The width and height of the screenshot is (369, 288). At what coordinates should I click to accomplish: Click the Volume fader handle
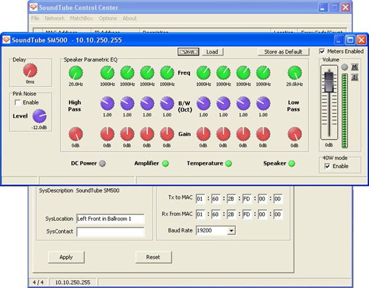[x=329, y=82]
